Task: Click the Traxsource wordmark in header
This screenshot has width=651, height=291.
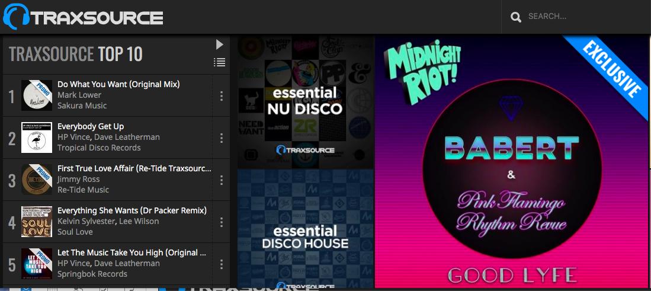Action: [x=98, y=18]
